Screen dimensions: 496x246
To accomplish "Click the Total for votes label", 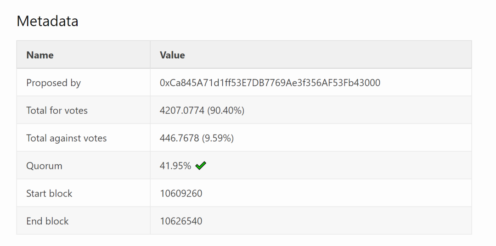I will 57,110.
